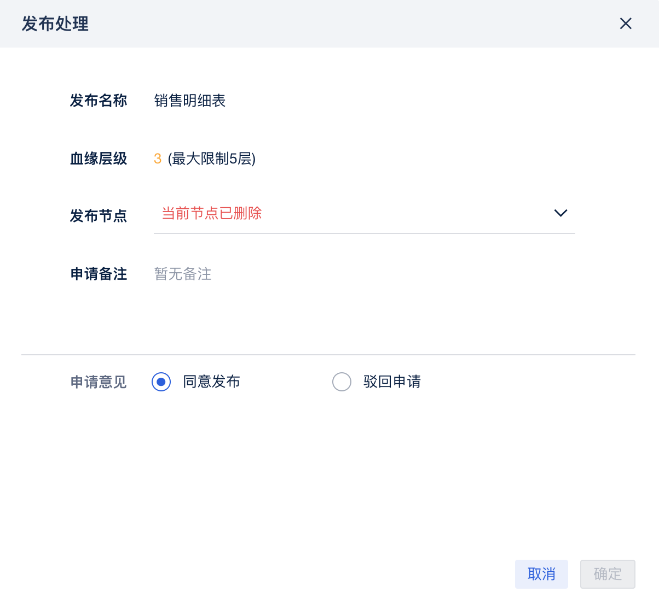Click the 发布节点 field label

click(99, 216)
